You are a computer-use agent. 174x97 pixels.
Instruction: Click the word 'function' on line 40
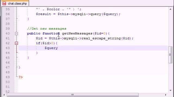coord(51,33)
